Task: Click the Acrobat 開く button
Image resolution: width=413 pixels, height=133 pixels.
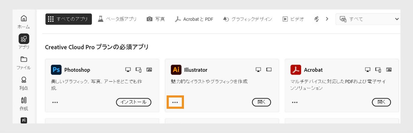Action: click(x=381, y=102)
